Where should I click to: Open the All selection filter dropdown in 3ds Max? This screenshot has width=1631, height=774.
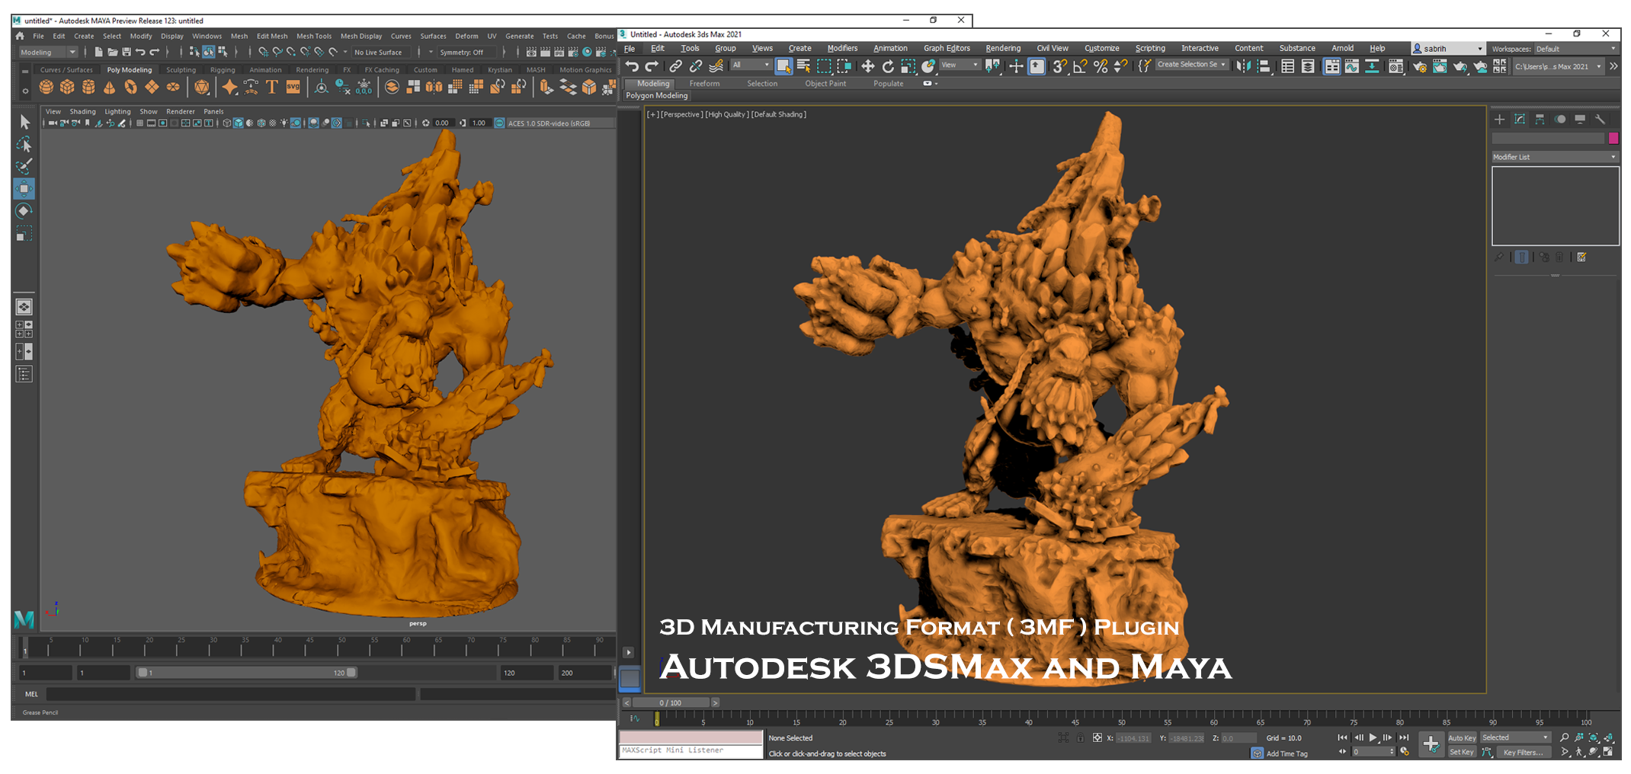(x=751, y=65)
